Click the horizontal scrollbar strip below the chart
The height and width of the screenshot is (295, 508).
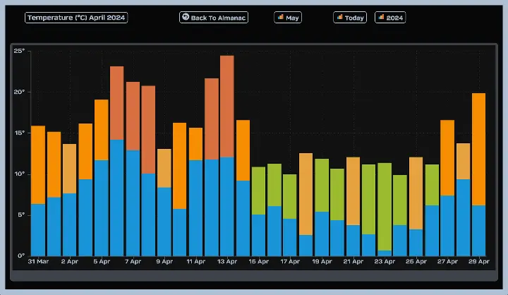coord(254,275)
